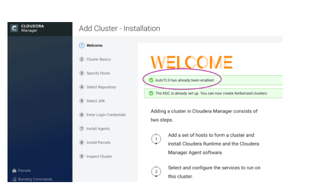319x194 pixels.
Task: Jump to the Select Repository step
Action: [x=101, y=87]
